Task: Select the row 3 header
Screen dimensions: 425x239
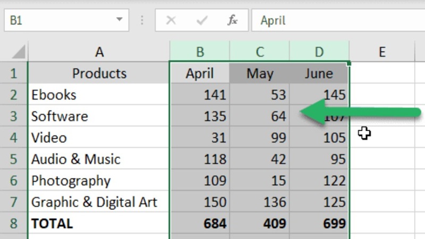Action: coord(14,116)
